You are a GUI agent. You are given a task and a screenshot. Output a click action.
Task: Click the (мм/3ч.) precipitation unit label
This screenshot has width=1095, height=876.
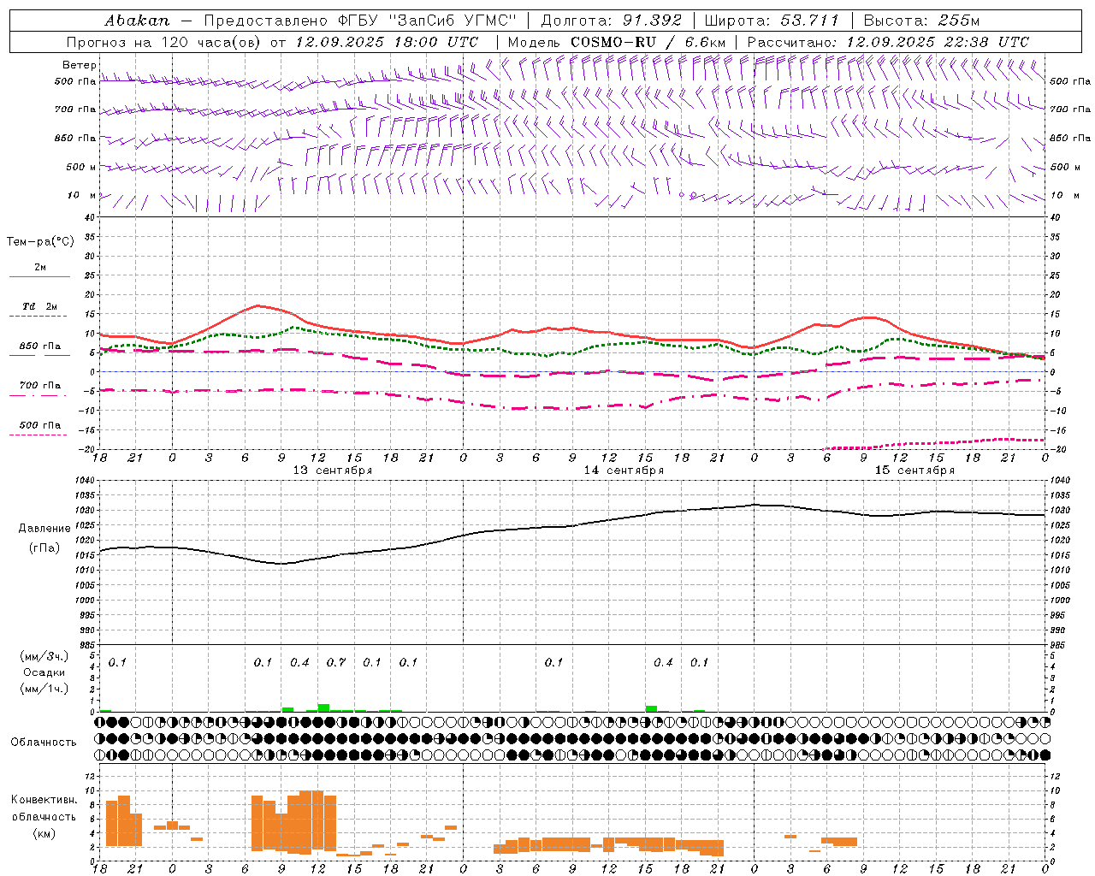[44, 656]
